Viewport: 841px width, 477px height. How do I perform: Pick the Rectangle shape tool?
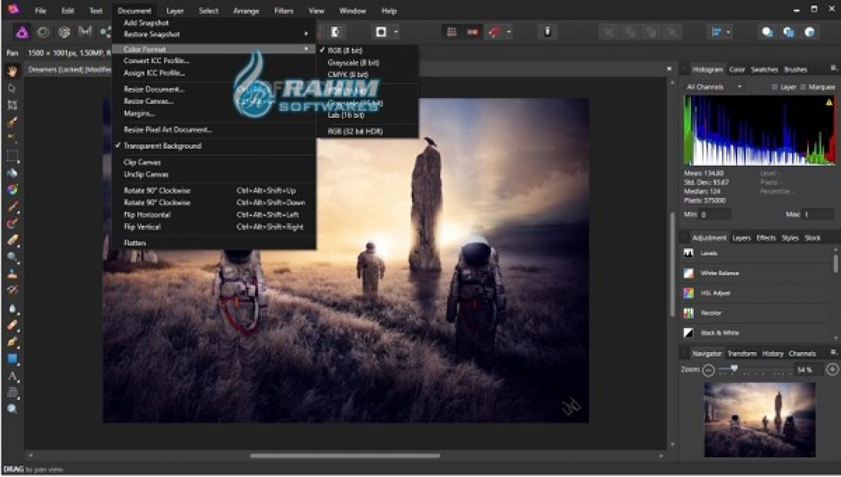(x=12, y=359)
